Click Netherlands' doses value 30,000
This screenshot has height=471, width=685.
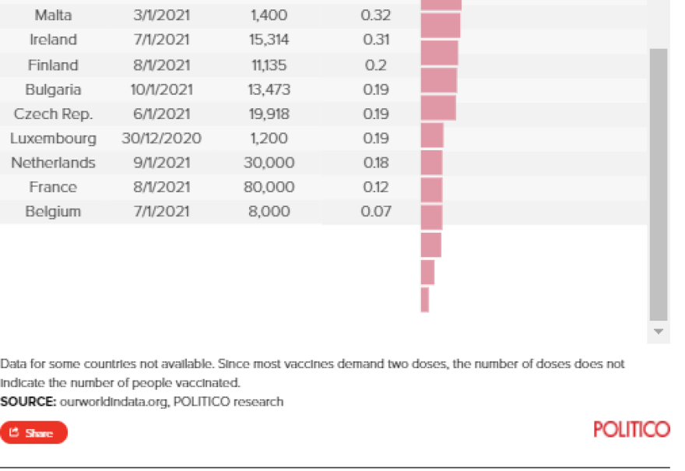(269, 163)
